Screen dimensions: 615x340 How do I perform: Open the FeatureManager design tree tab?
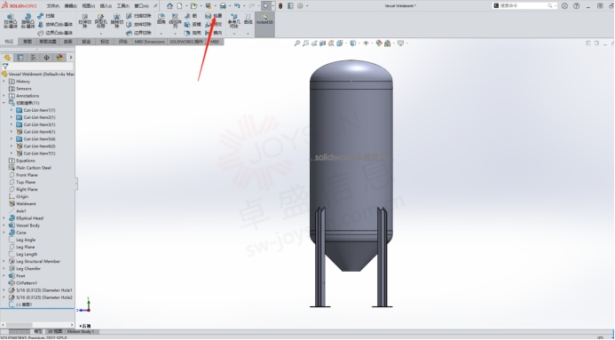pos(7,58)
